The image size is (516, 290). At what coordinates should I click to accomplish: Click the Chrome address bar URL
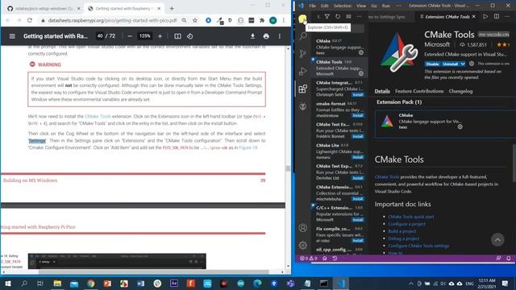112,20
